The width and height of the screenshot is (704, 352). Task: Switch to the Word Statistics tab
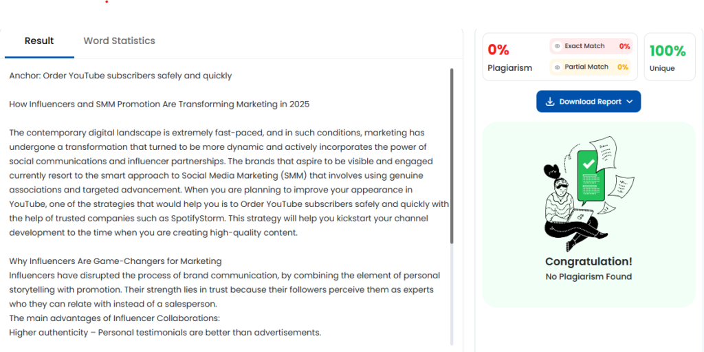tap(120, 41)
